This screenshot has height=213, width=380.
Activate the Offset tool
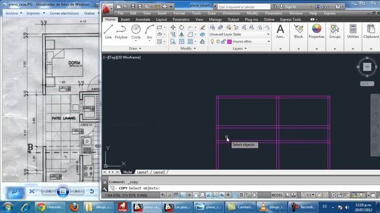coord(202,41)
